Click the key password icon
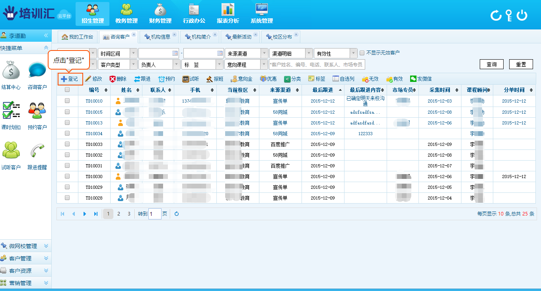Screen dimensions: 541x291 pyautogui.click(x=509, y=16)
